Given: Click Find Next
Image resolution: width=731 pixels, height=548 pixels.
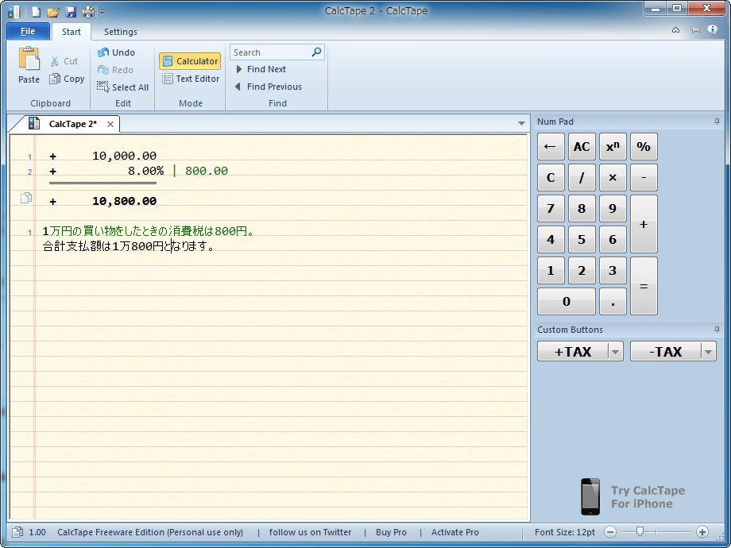Looking at the screenshot, I should [x=261, y=69].
